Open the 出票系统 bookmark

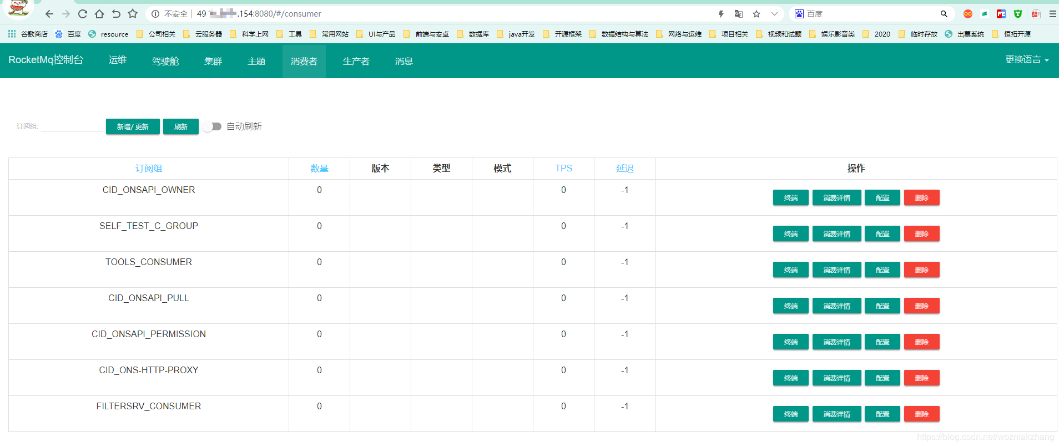[965, 34]
